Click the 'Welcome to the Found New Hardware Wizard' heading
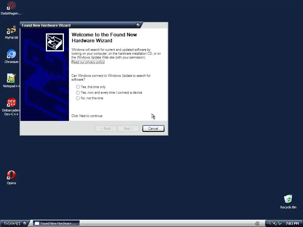 104,38
